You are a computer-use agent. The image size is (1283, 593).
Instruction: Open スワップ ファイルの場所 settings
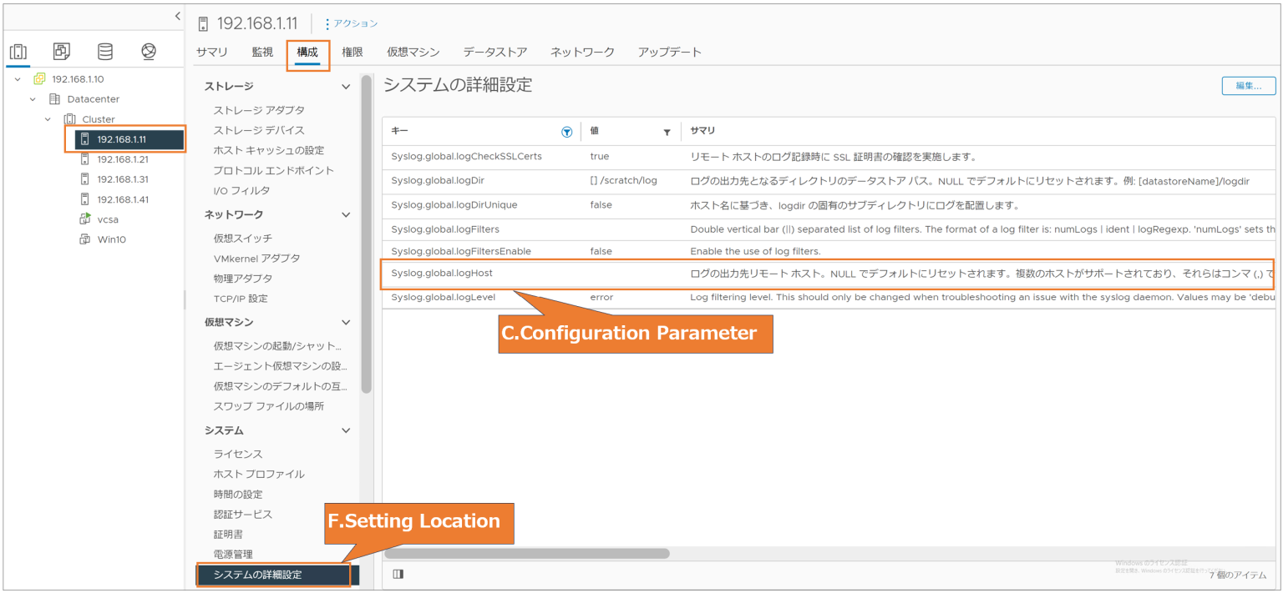[x=269, y=406]
